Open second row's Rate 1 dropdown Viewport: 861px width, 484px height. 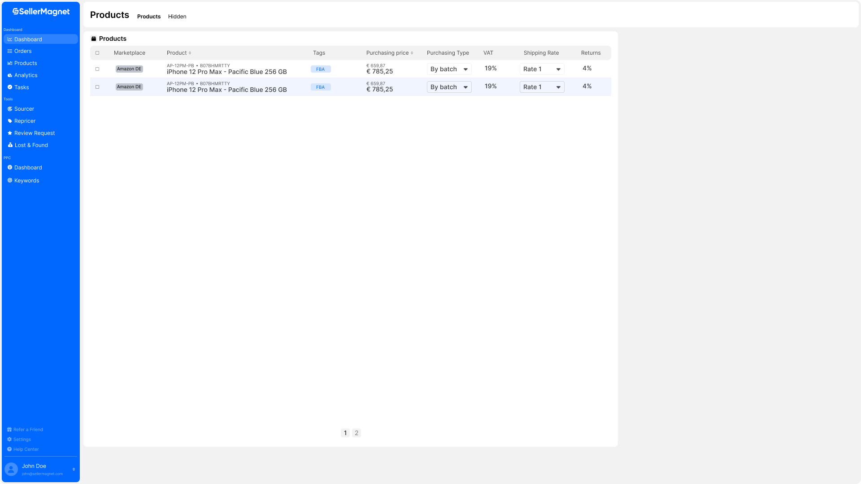(542, 87)
